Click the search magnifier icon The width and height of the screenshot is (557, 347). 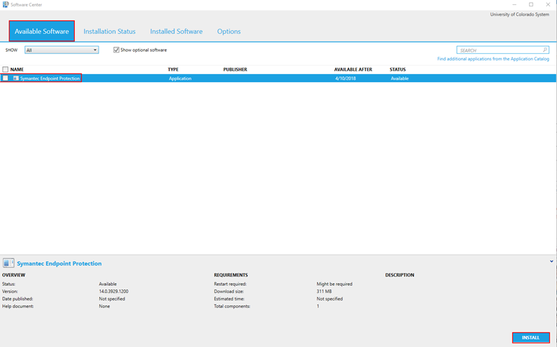point(545,50)
